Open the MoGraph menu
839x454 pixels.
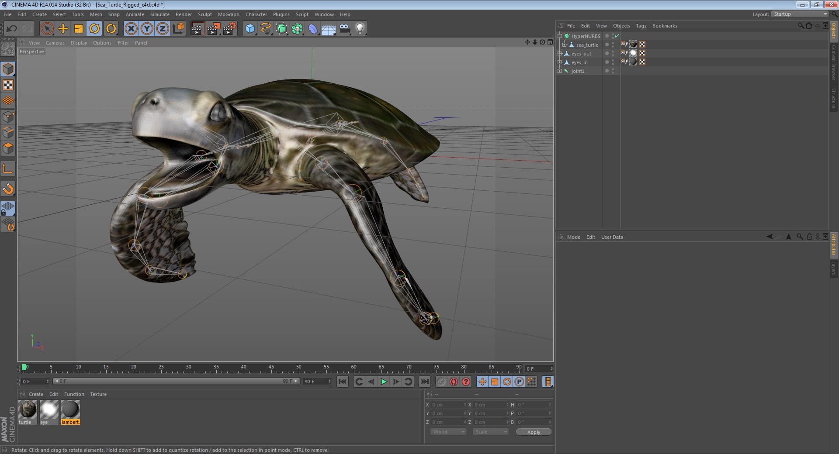[229, 14]
